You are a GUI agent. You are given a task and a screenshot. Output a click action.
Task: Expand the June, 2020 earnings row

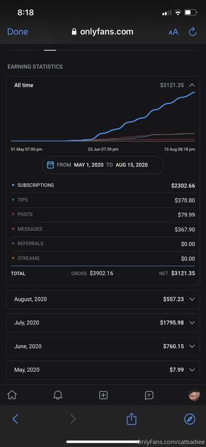click(x=103, y=346)
